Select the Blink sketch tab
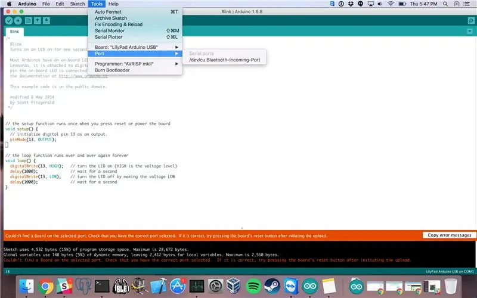Viewport: 477px width, 298px height. point(14,32)
